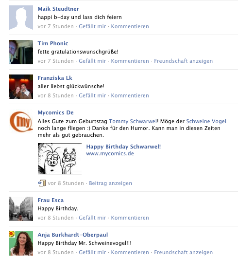Open the Tommy Schwarwel tagged name link
The image size is (238, 260).
[133, 121]
